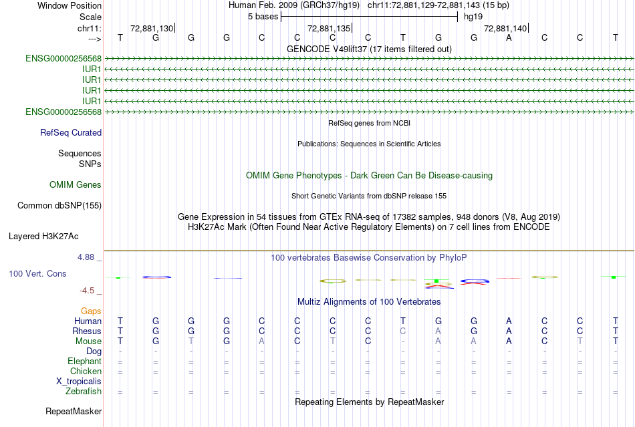Select the Gaps row label
Screen dimensions: 635x427
(91, 311)
